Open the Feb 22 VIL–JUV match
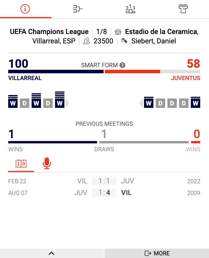Screen dimensions: 209x258 pos(104,181)
